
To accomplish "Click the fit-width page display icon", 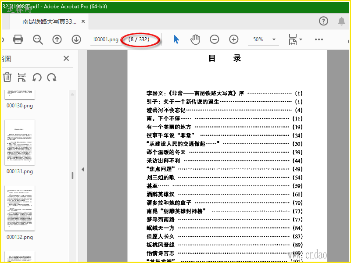I will coord(293,39).
